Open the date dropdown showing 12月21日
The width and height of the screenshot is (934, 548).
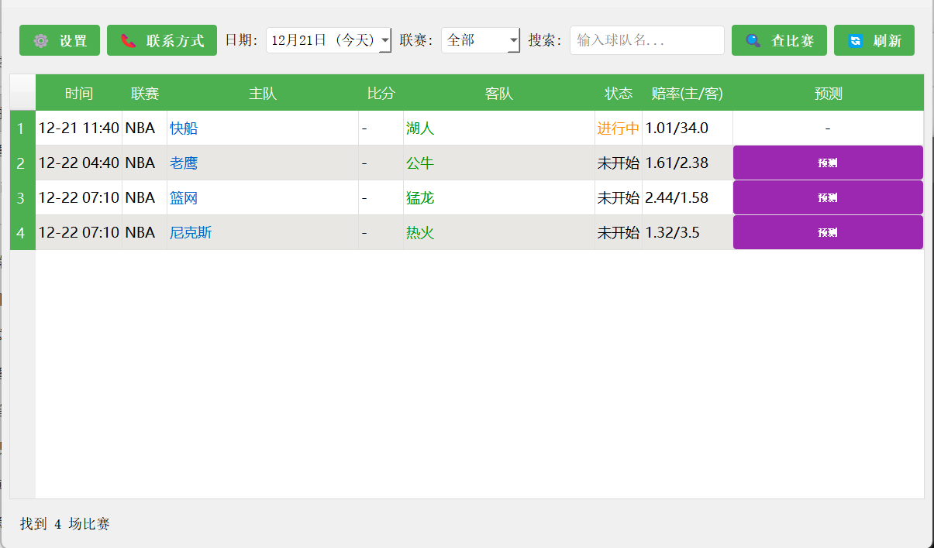pos(329,40)
